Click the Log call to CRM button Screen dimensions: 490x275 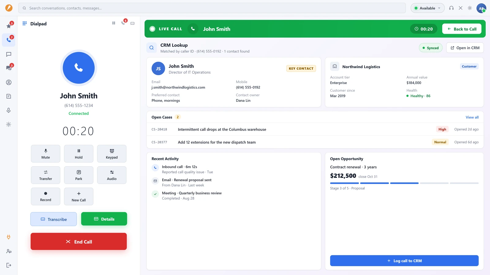point(404,261)
